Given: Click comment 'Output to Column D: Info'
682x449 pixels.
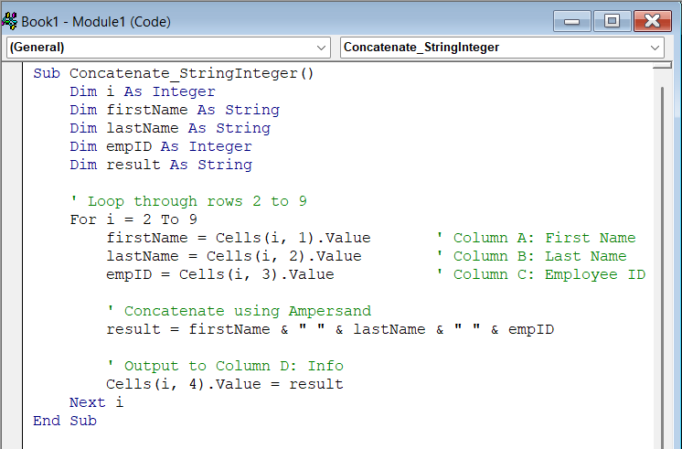Looking at the screenshot, I should tap(225, 366).
